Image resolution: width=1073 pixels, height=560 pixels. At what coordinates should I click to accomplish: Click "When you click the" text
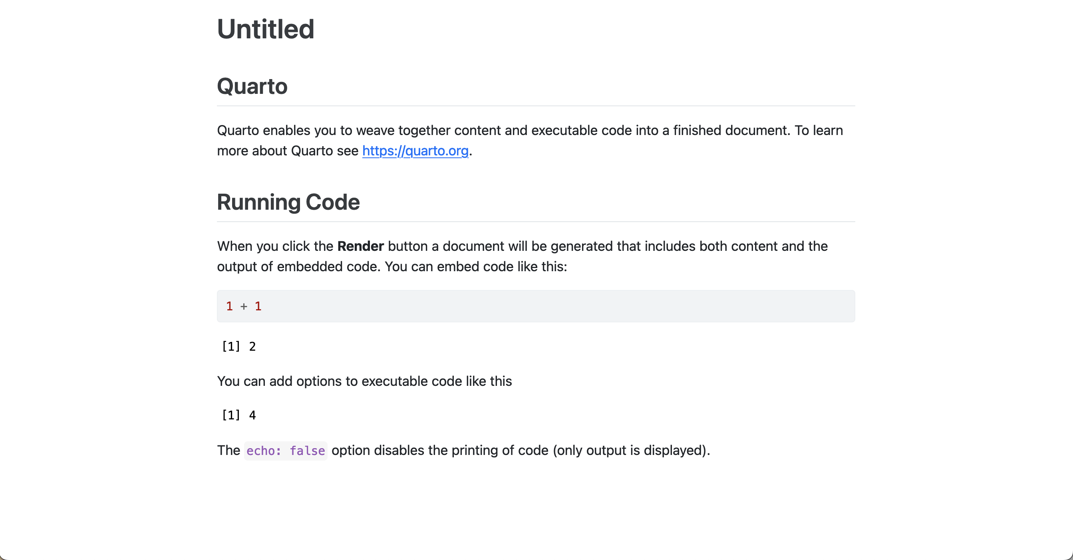[x=275, y=246]
